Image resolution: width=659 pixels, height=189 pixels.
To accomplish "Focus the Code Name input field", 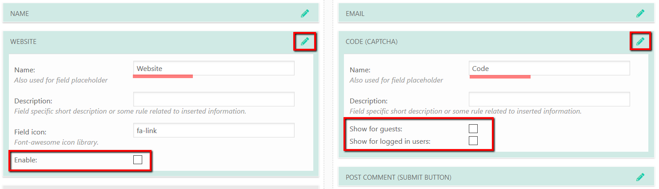I will click(549, 68).
